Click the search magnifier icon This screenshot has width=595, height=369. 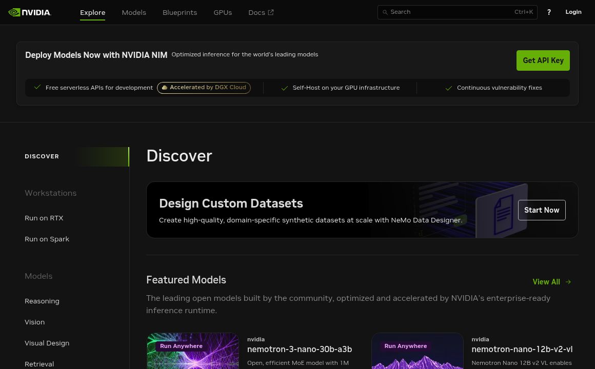pos(385,12)
